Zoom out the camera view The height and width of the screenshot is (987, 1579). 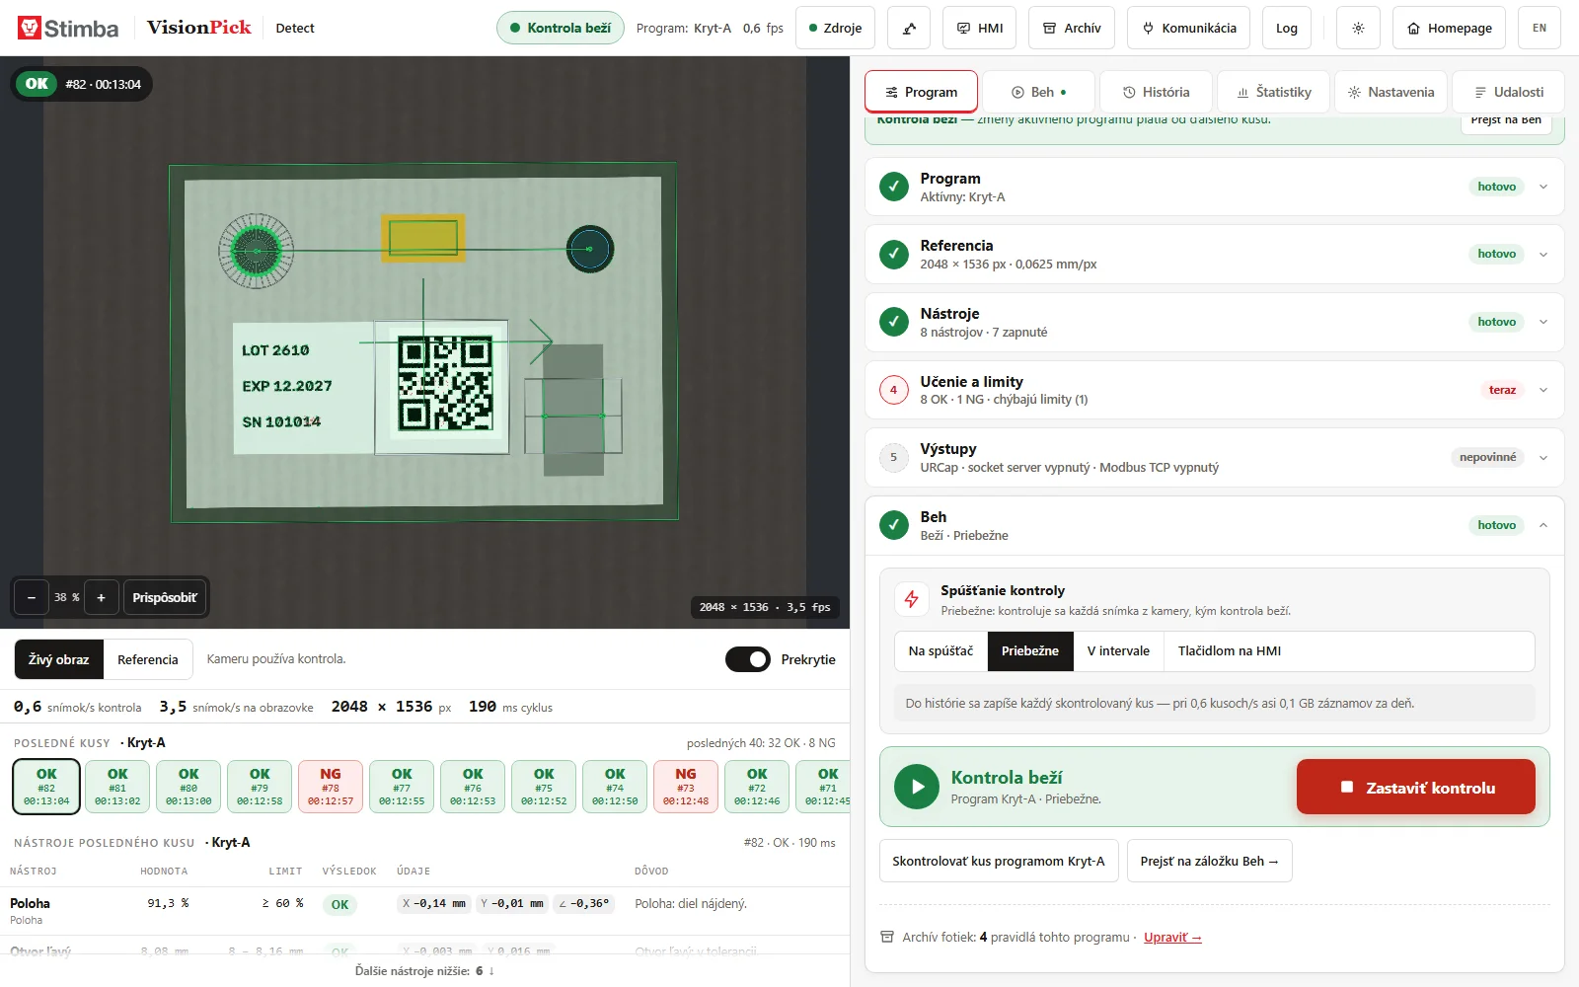pos(32,597)
